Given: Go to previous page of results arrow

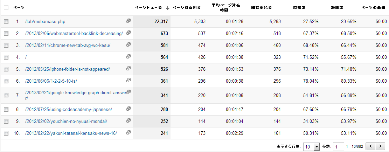Looking at the screenshot, I should click(x=370, y=146).
